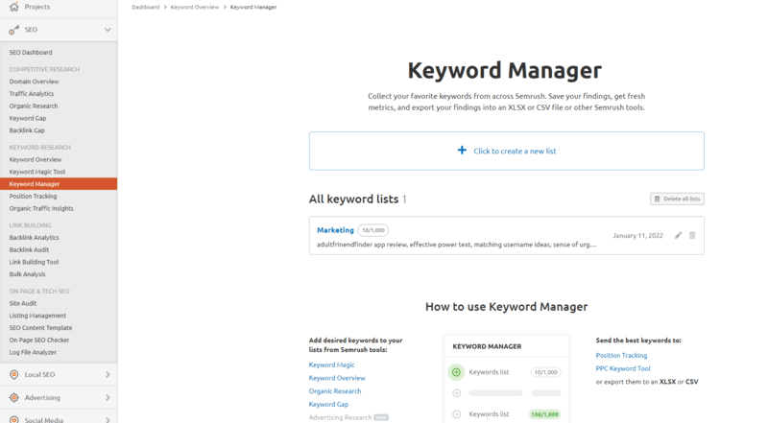Open Organic Traffic Insights
This screenshot has height=423, width=768.
pyautogui.click(x=41, y=208)
